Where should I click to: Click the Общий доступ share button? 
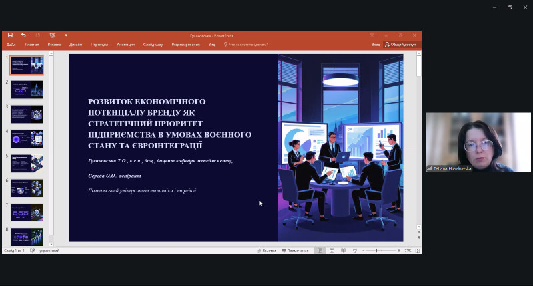click(400, 45)
